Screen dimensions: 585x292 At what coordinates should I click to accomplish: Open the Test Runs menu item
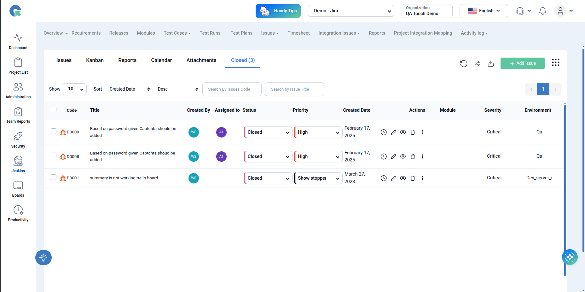pyautogui.click(x=210, y=33)
